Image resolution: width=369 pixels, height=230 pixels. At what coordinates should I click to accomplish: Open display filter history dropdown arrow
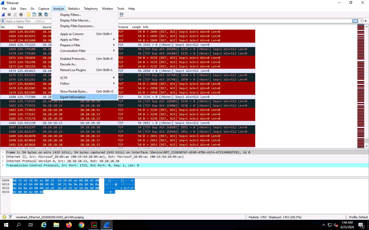click(x=361, y=21)
